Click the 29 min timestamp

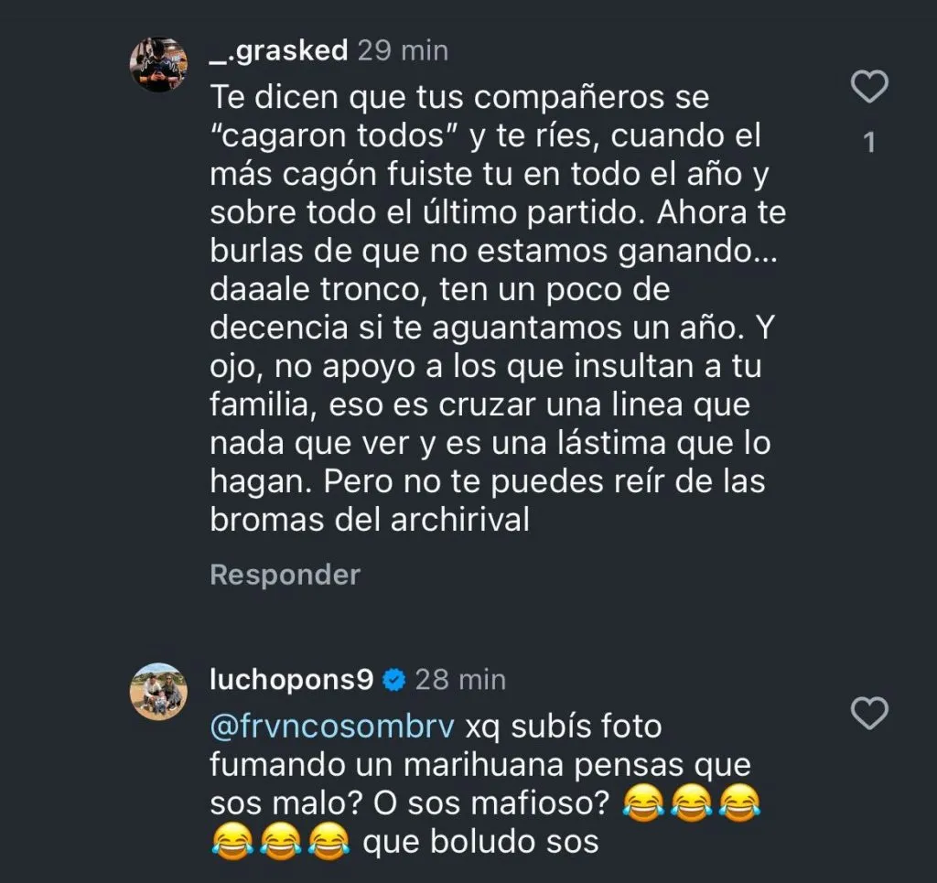coord(403,50)
